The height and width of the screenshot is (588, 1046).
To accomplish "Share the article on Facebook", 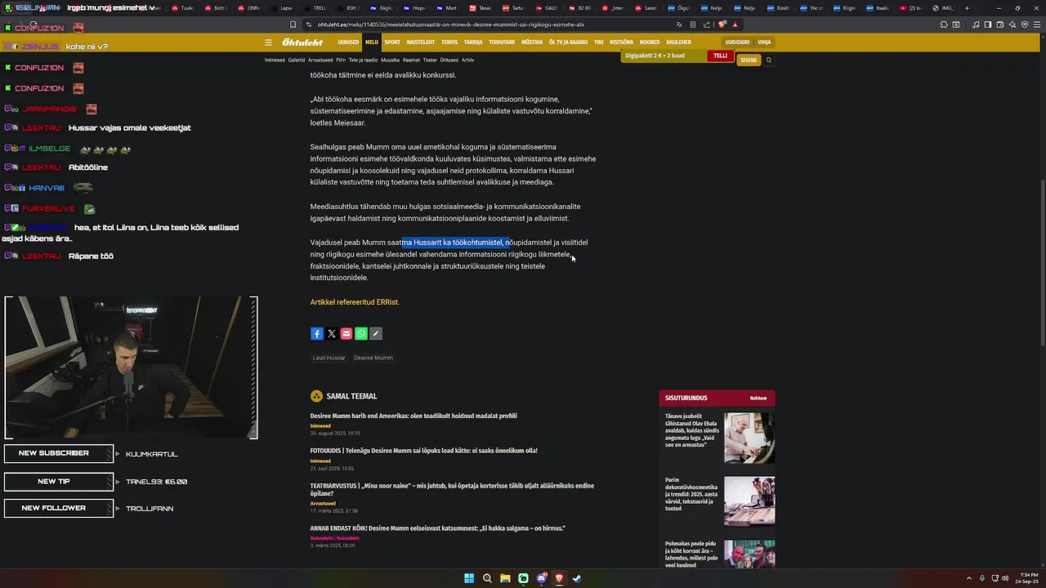I will (x=317, y=334).
